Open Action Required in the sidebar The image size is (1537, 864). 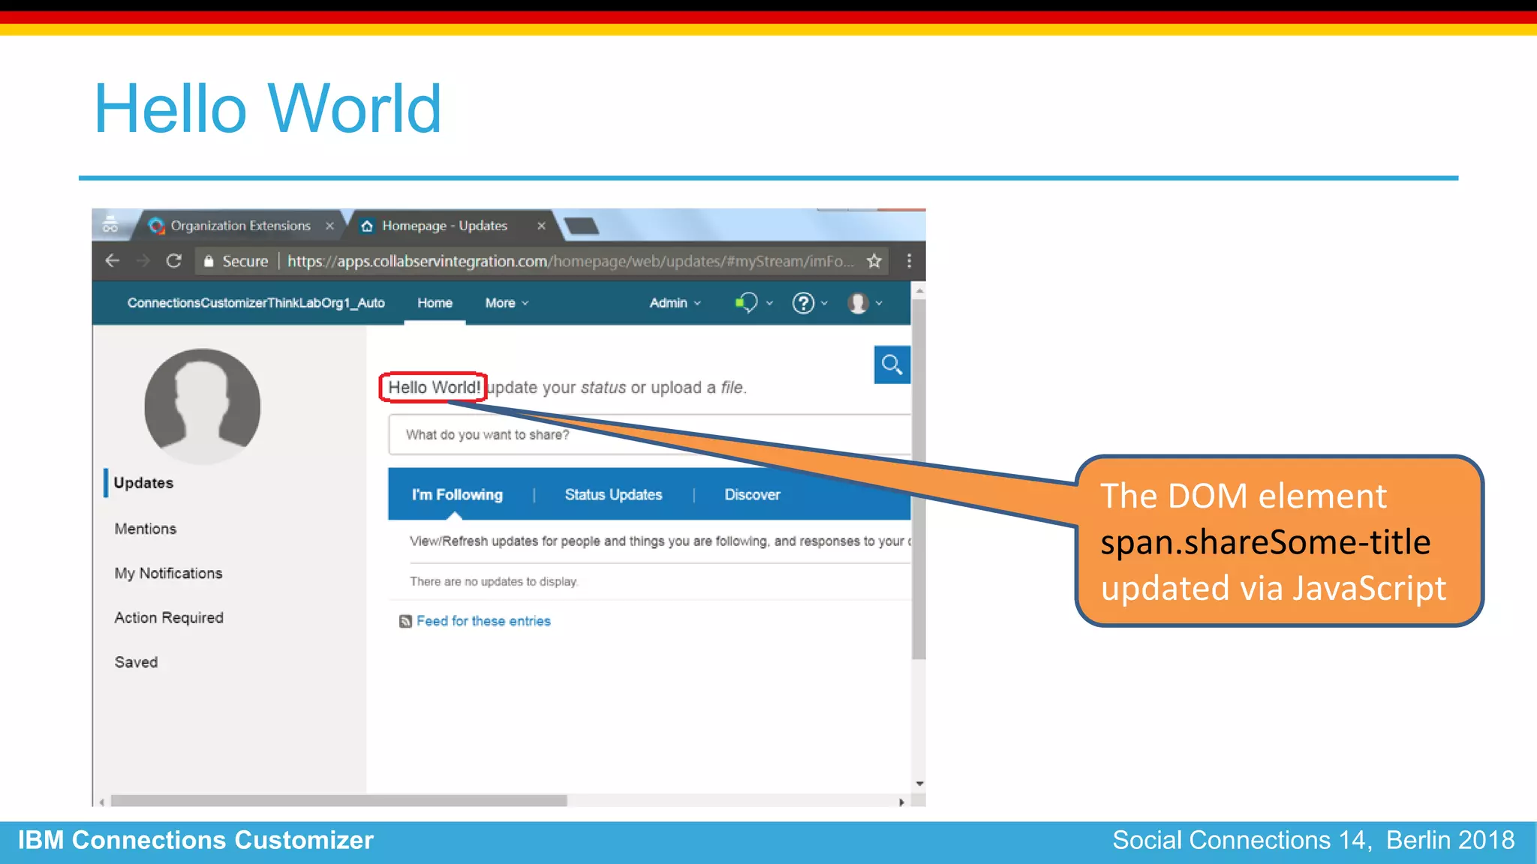[169, 618]
